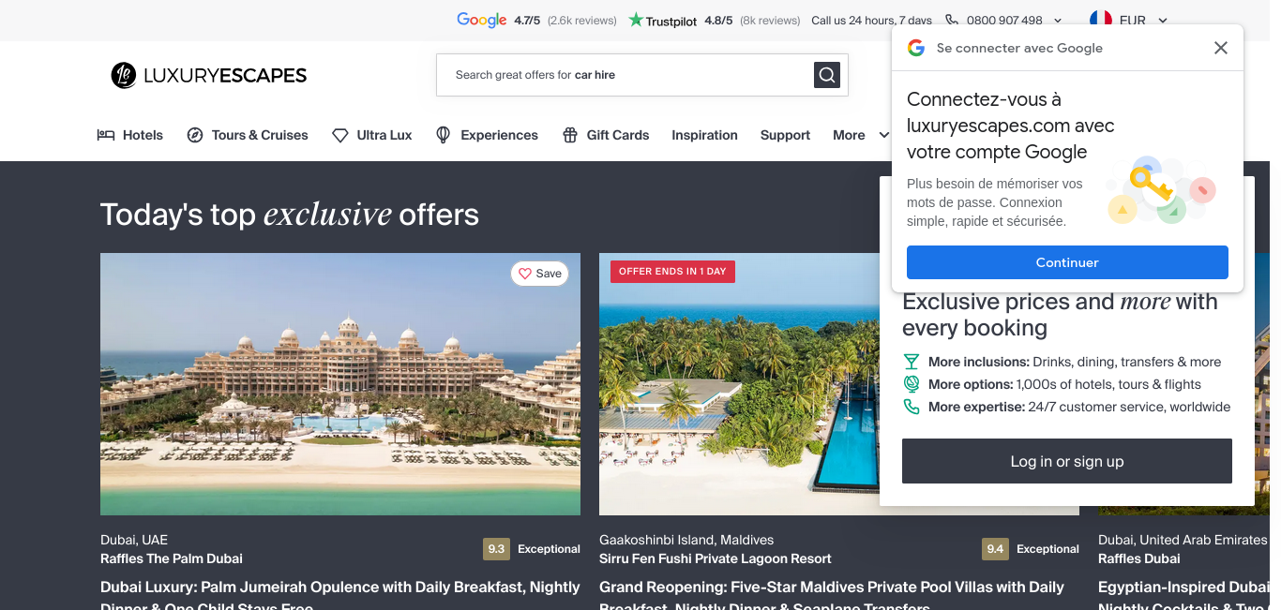
Task: Click the phone icon beside 0800 907 498
Action: [952, 20]
